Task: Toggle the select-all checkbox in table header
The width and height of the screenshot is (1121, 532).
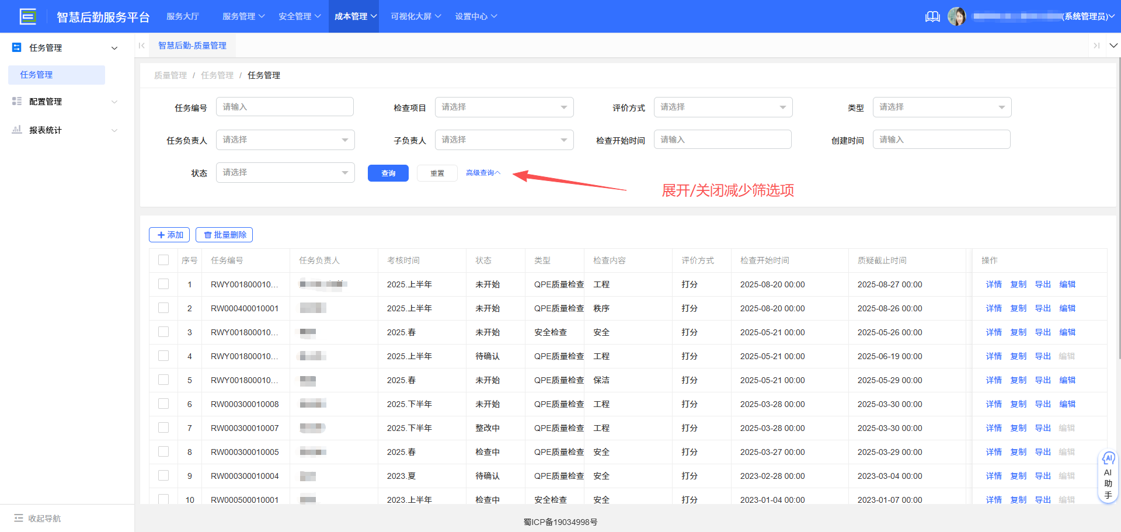Action: tap(163, 260)
